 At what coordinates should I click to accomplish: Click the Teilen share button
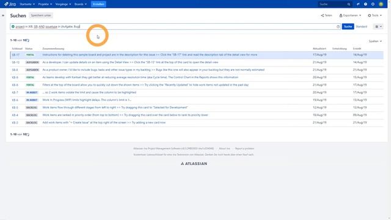click(x=326, y=15)
